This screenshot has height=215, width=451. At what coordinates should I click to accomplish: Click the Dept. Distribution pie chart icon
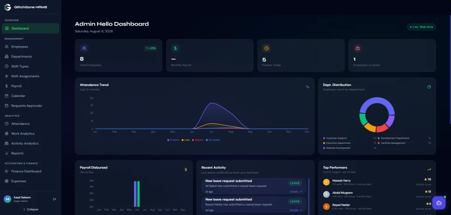click(x=429, y=87)
